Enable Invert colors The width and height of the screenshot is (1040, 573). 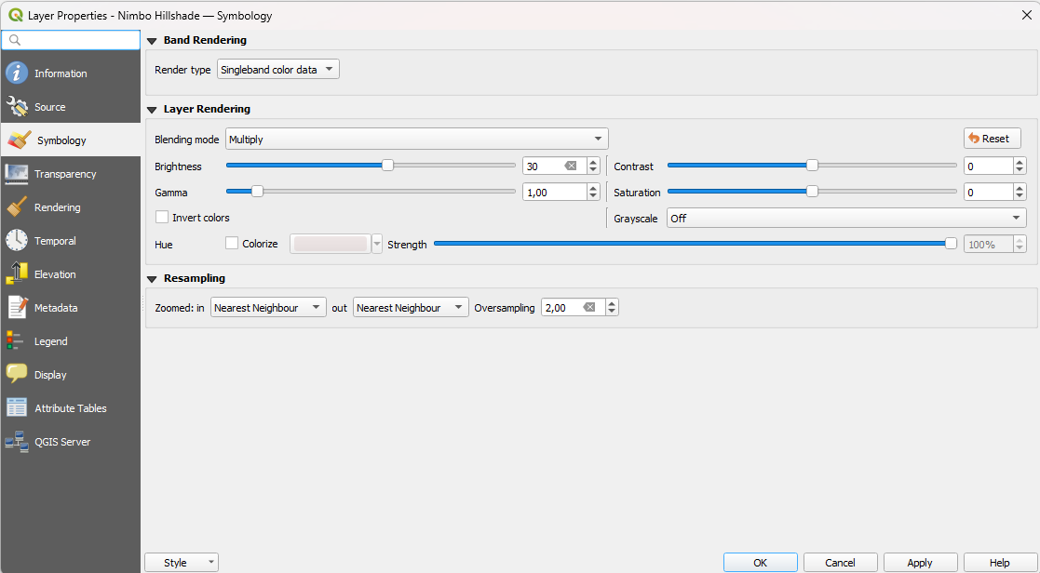click(x=163, y=217)
